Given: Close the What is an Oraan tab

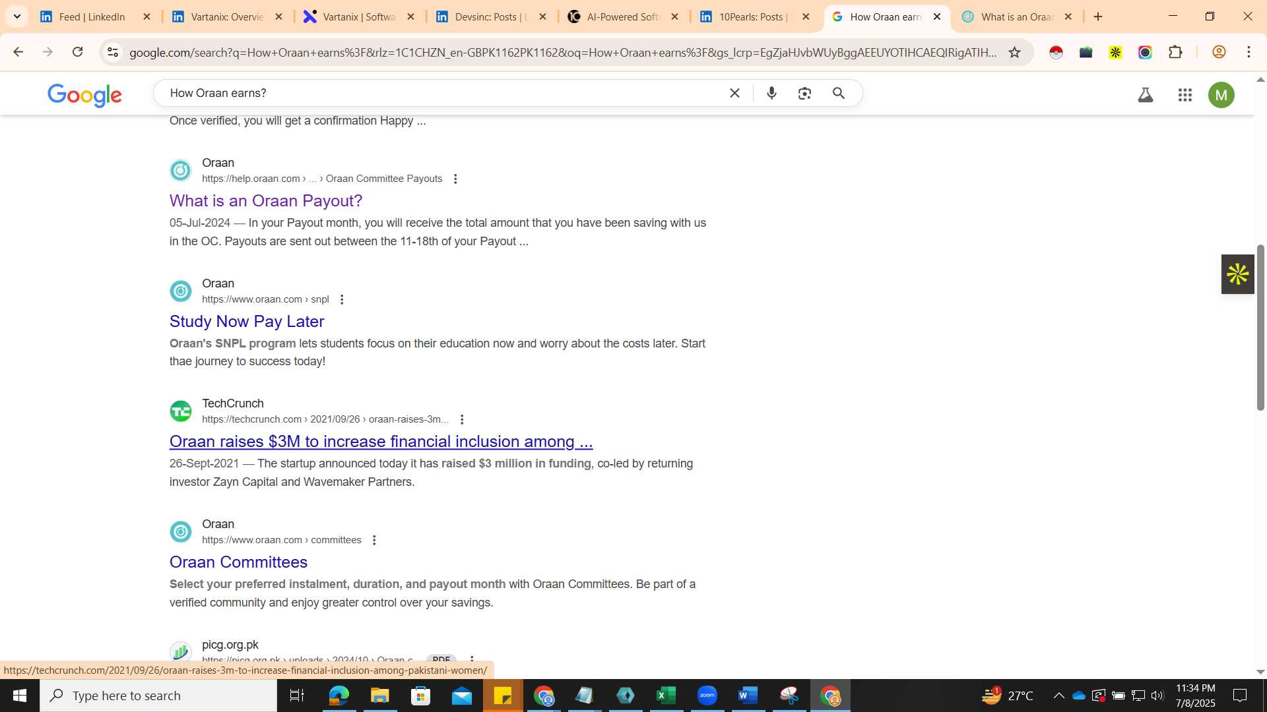Looking at the screenshot, I should click(x=1068, y=17).
